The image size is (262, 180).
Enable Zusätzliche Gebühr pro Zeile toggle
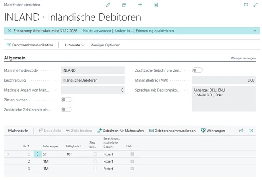click(x=197, y=70)
